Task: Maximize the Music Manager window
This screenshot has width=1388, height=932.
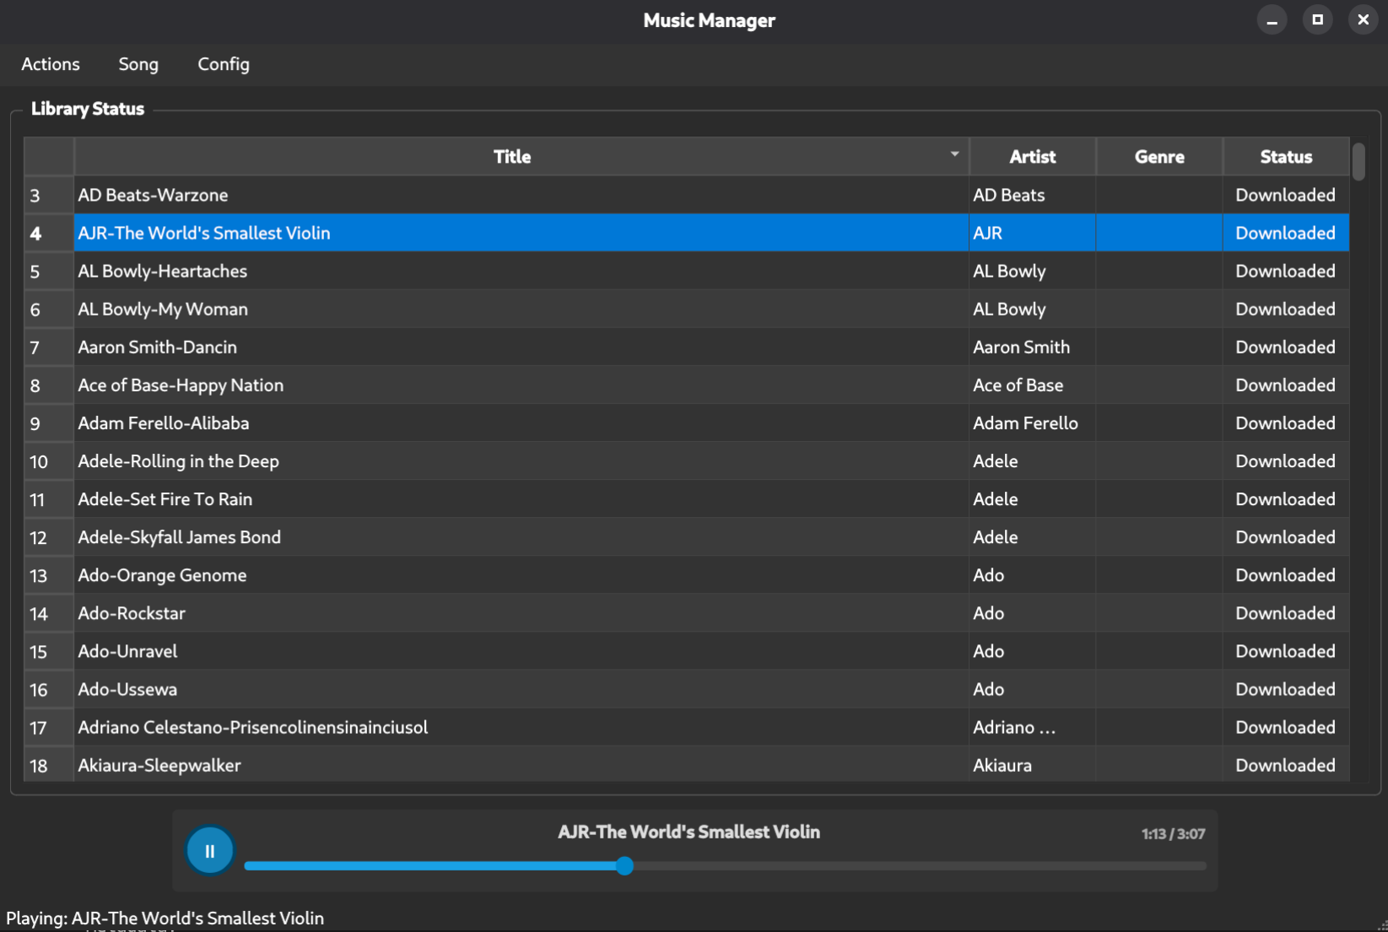Action: [1317, 20]
